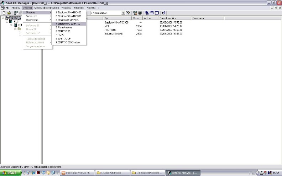Click the Cascade windows toolbar icon
This screenshot has width=282, height=176.
tap(147, 13)
